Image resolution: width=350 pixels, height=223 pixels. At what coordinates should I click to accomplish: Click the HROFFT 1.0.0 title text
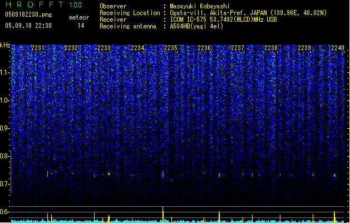pos(43,4)
